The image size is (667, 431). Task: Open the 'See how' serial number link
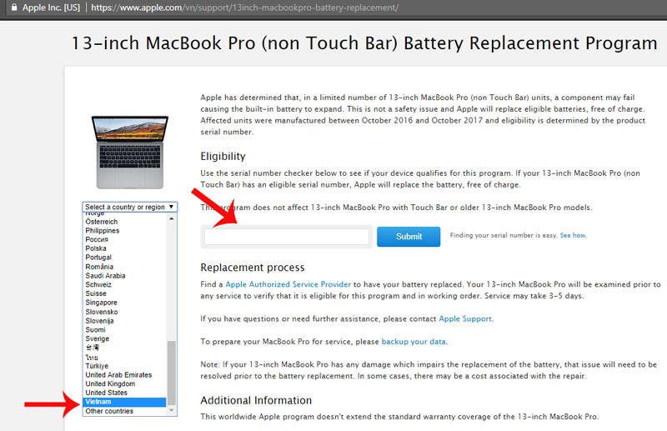(573, 236)
